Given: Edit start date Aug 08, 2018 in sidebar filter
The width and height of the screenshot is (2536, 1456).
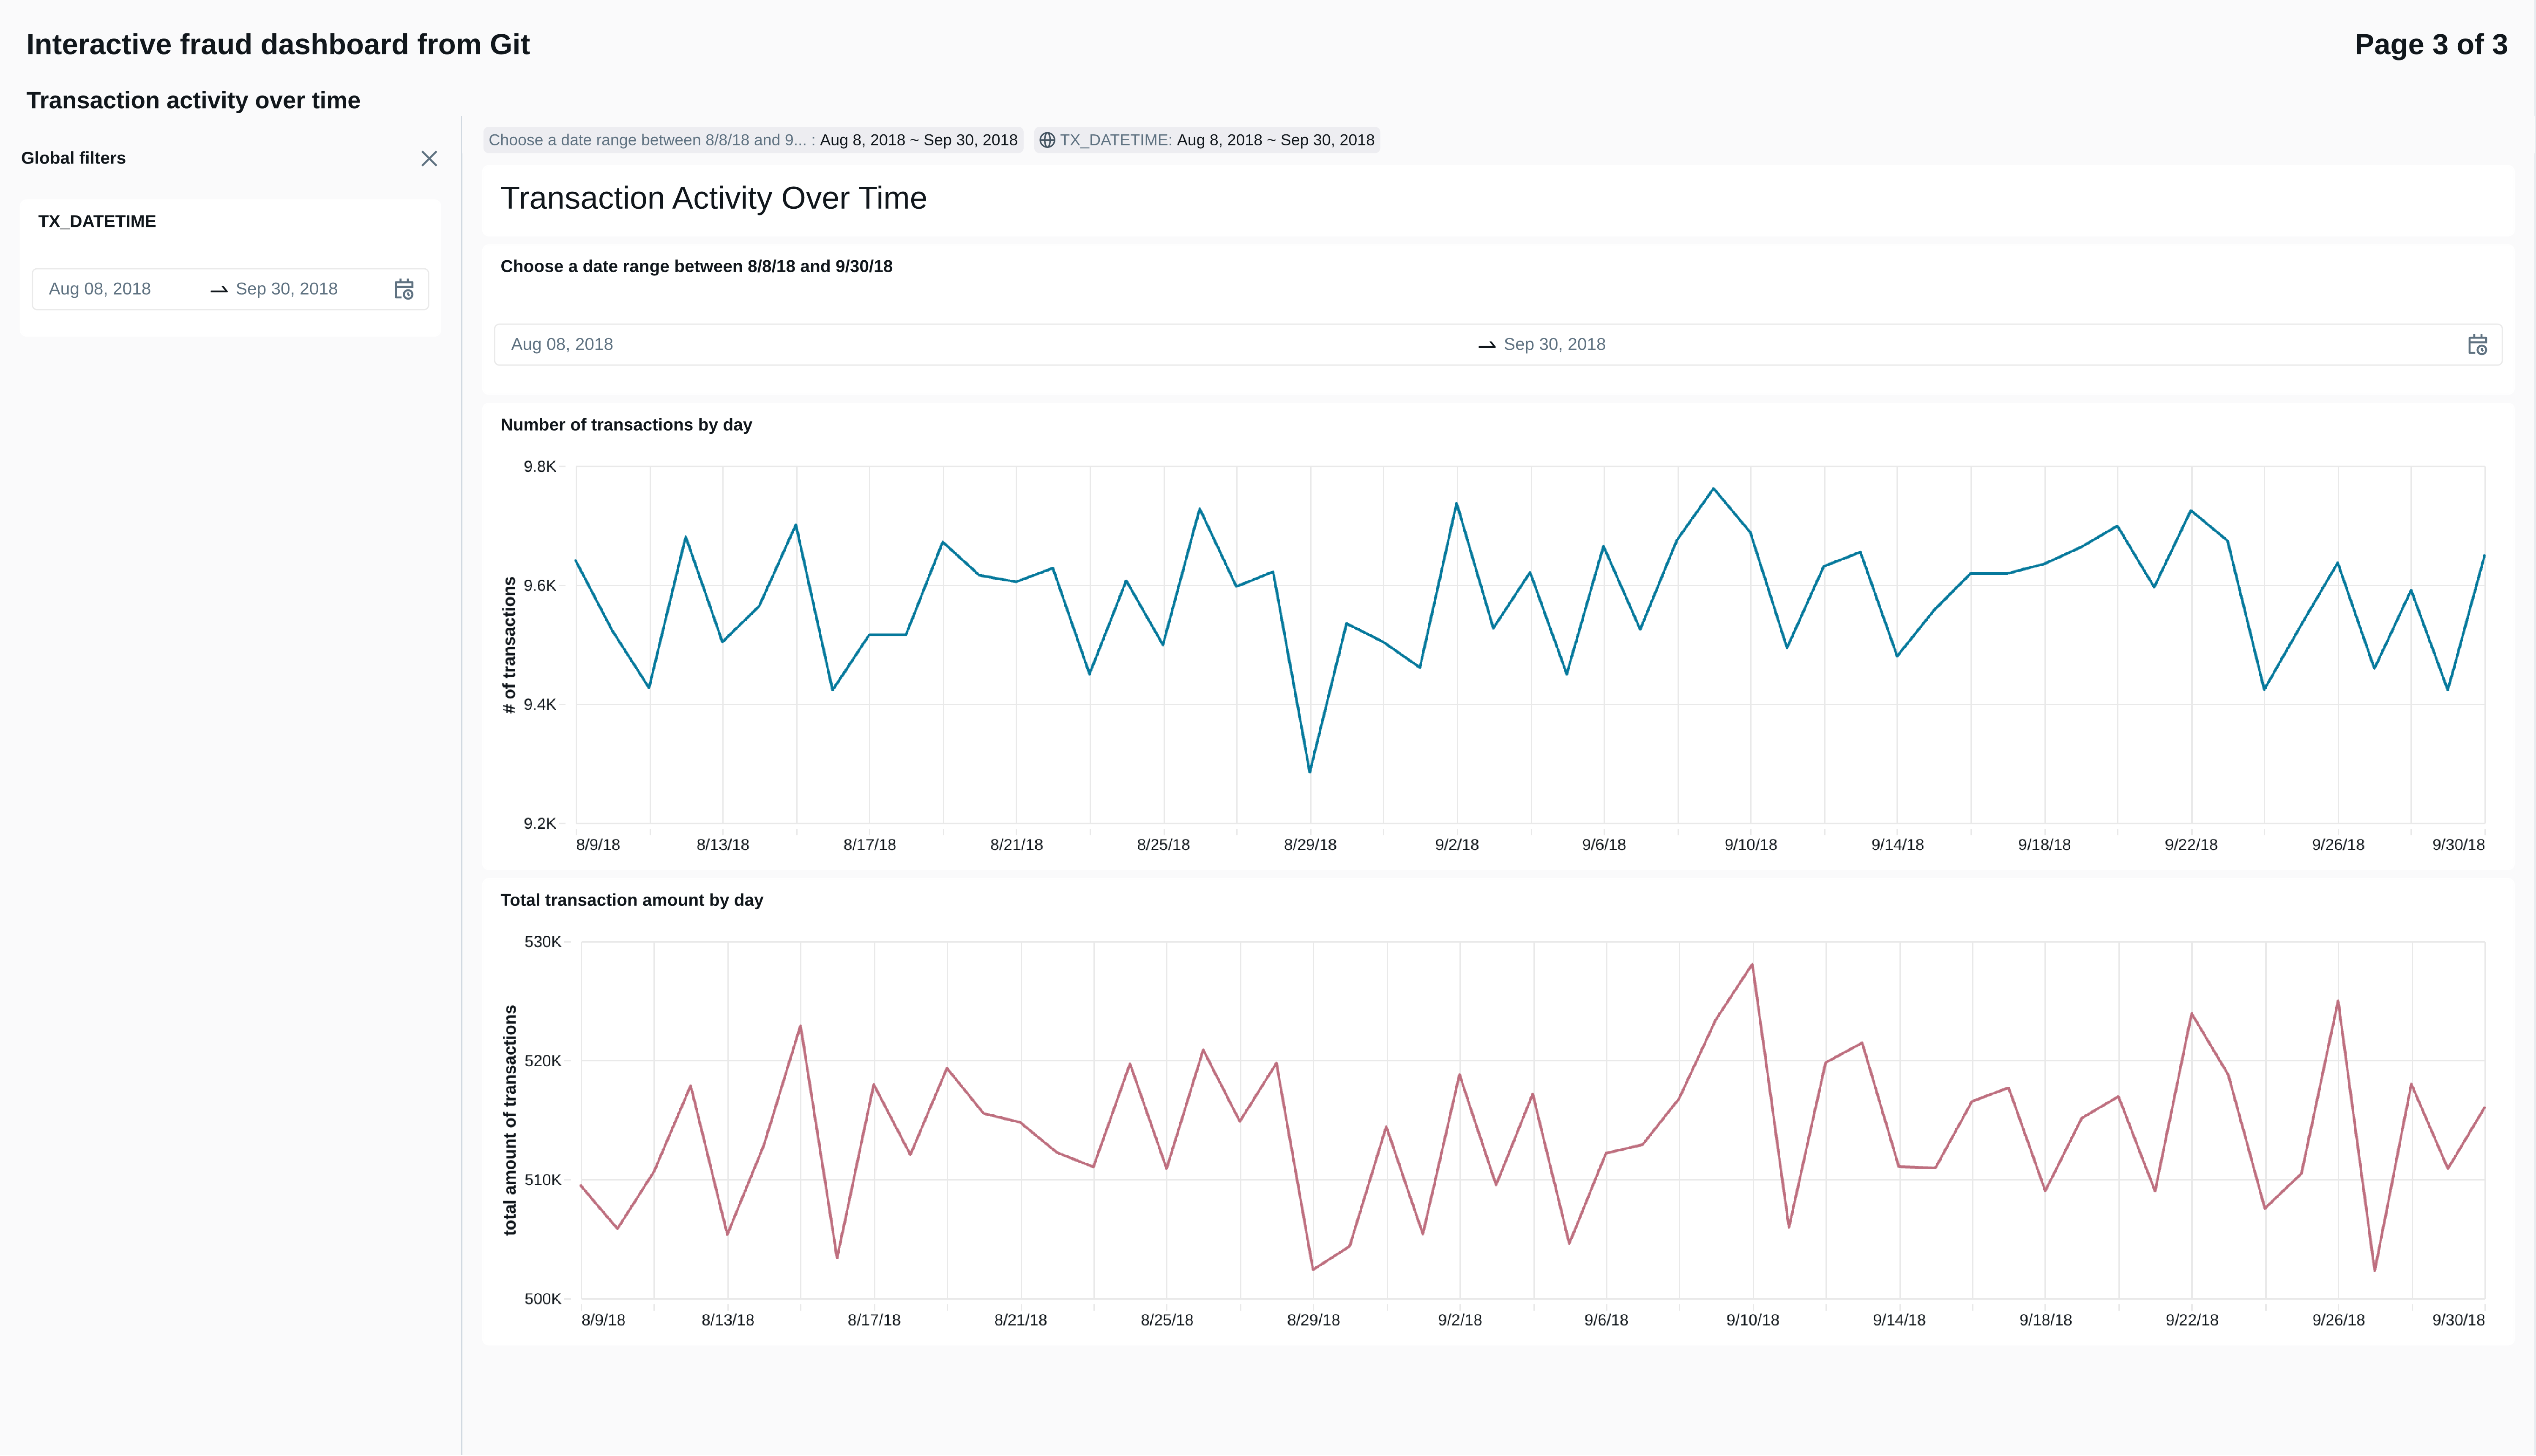Looking at the screenshot, I should pyautogui.click(x=100, y=289).
